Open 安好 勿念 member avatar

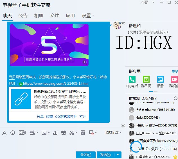(x=132, y=125)
